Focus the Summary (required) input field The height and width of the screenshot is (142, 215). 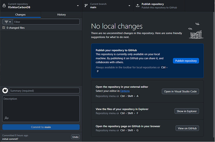[x=44, y=90]
